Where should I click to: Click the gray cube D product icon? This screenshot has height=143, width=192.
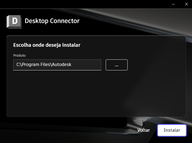(x=14, y=22)
